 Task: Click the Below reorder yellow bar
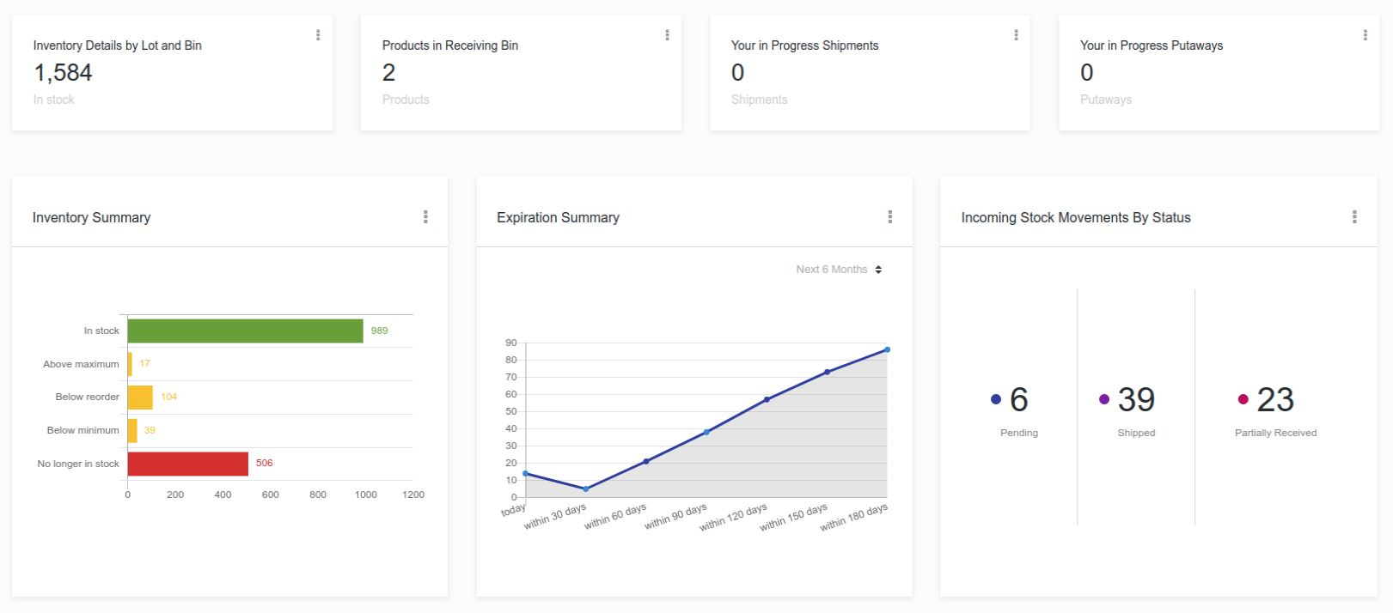pos(140,398)
